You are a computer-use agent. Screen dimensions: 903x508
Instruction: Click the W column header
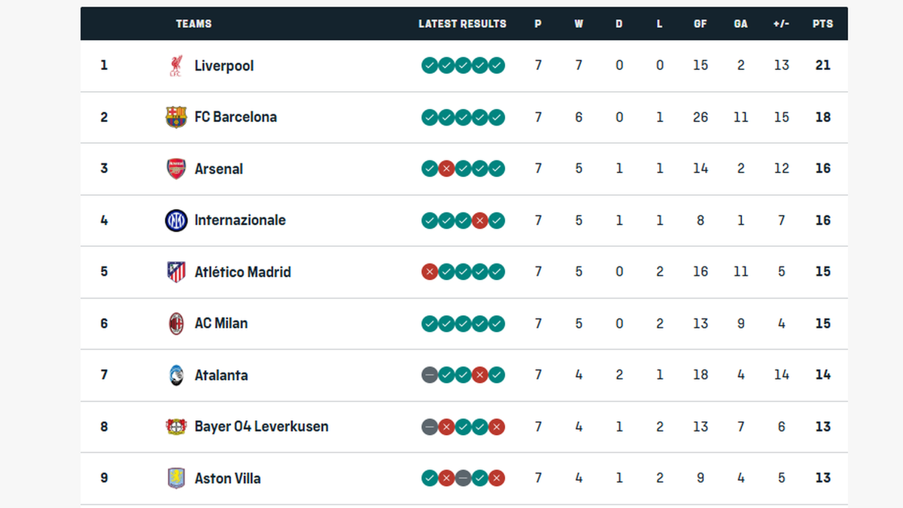point(579,23)
